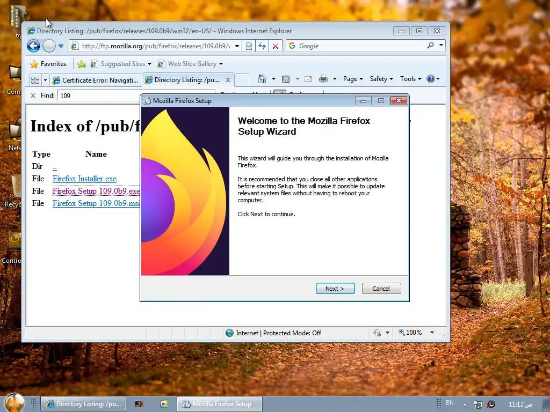Viewport: 550px width, 412px height.
Task: Open the Favorites star button
Action: tap(48, 64)
